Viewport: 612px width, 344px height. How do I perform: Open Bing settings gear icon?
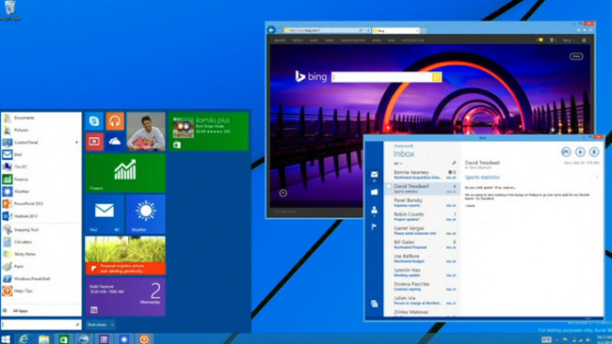[x=584, y=40]
